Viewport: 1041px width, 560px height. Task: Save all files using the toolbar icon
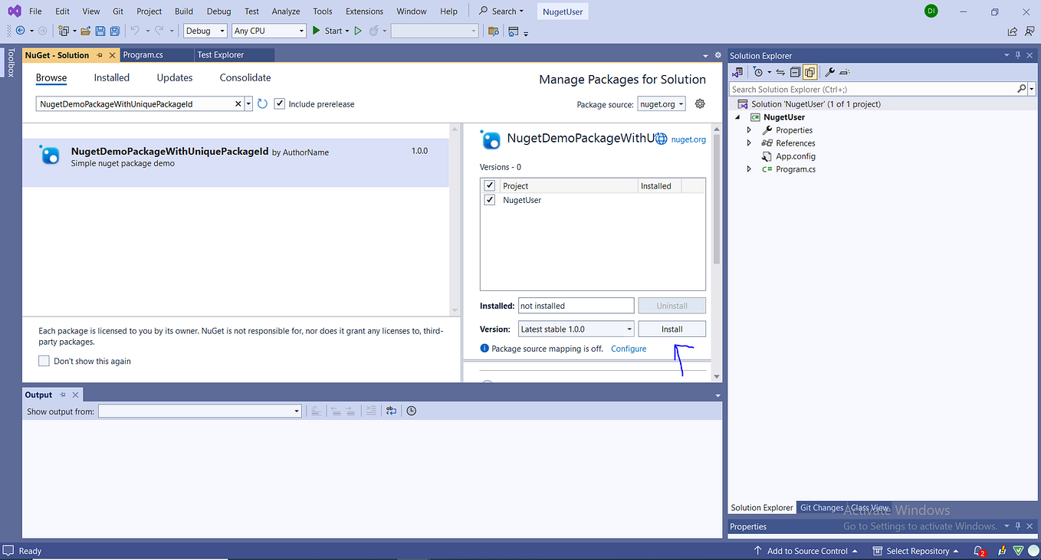click(114, 30)
